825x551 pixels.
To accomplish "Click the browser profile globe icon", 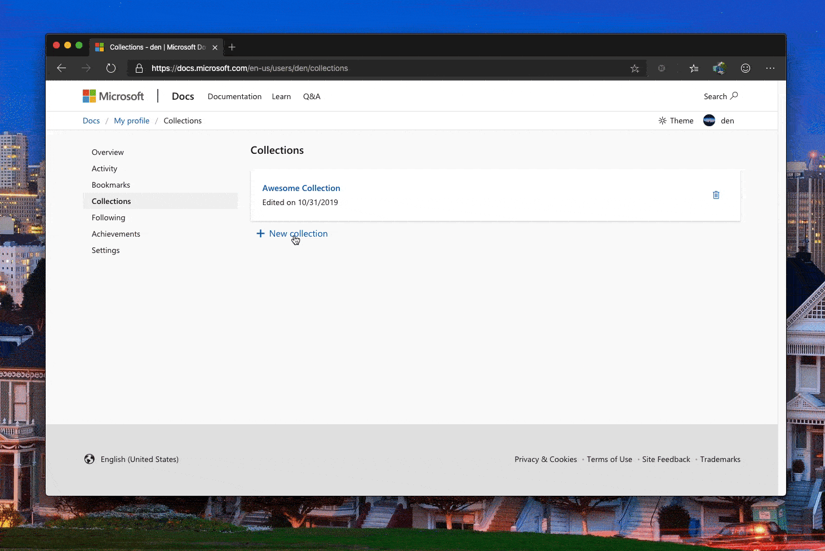I will click(720, 68).
